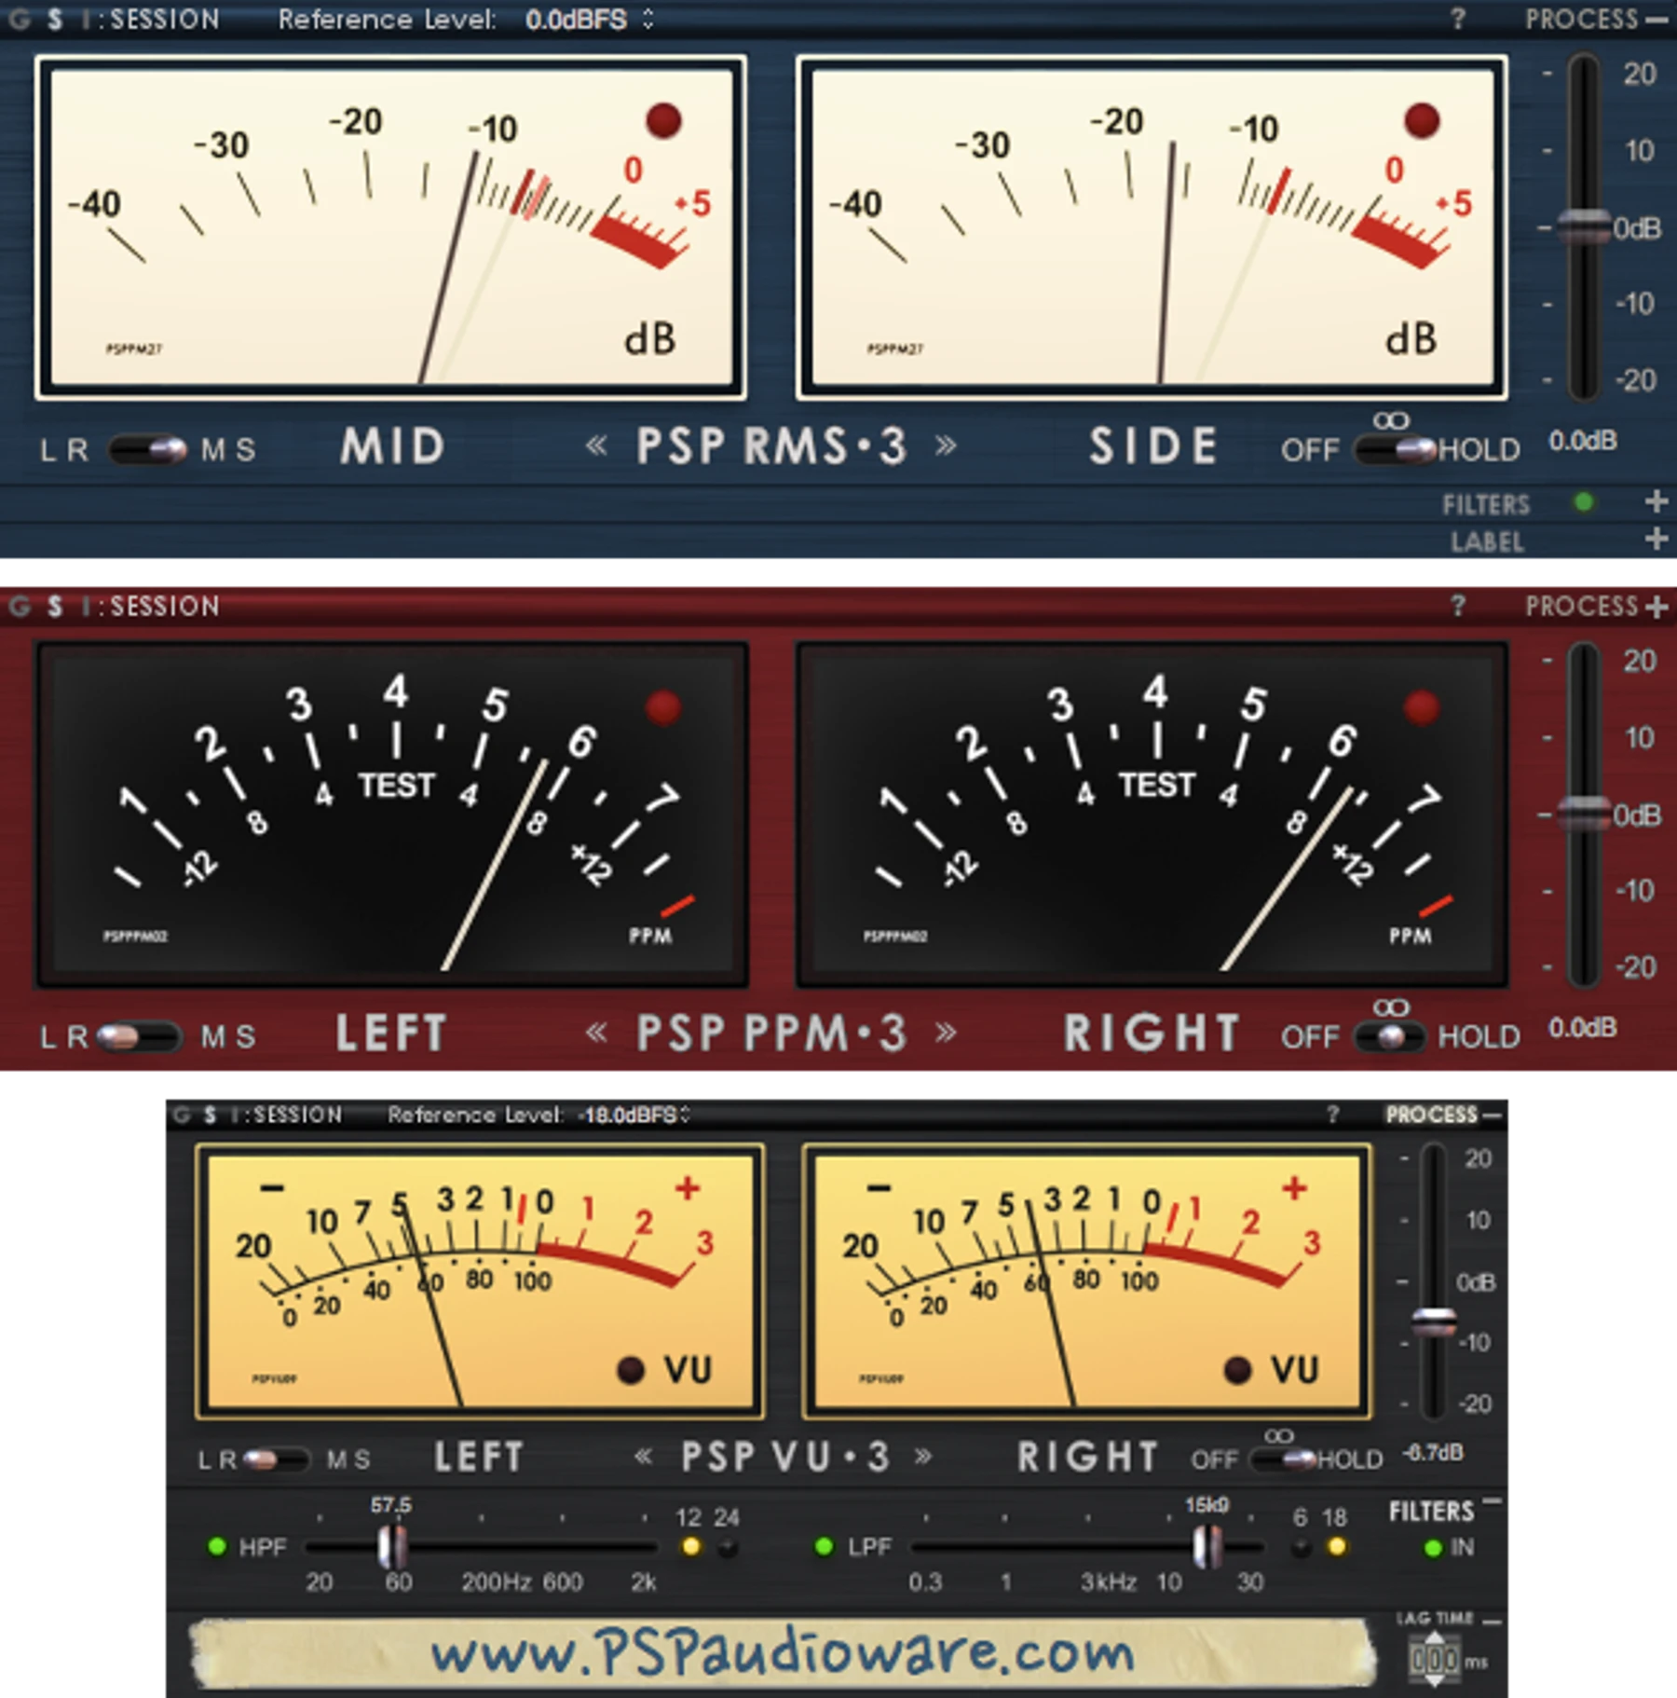The image size is (1677, 1698).
Task: Toggle the FILTERS IN green LED
Action: [x=1433, y=1548]
